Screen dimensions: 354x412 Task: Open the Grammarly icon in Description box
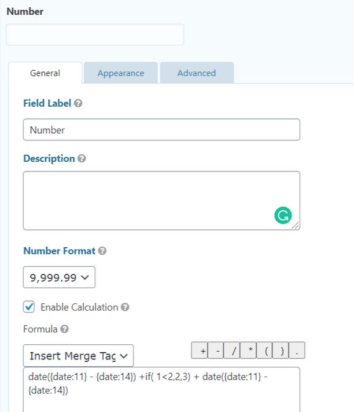click(283, 215)
